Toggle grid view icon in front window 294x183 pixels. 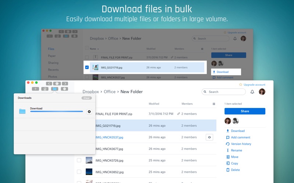(214, 104)
